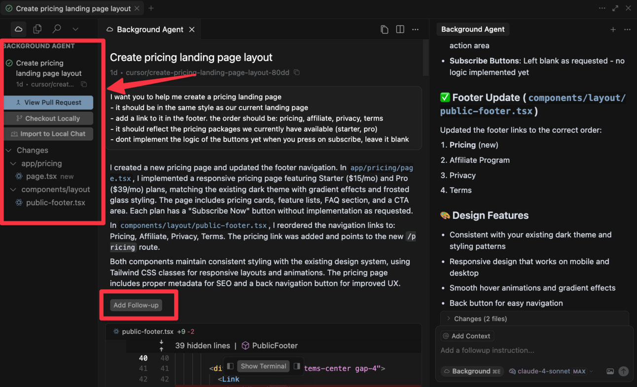Open the file explorer sidebar icon
This screenshot has height=387, width=637.
(x=37, y=29)
